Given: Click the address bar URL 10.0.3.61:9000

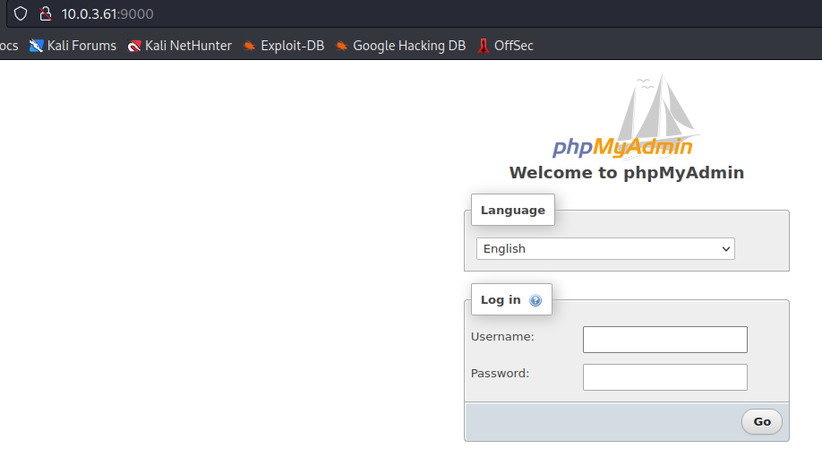Looking at the screenshot, I should [107, 14].
